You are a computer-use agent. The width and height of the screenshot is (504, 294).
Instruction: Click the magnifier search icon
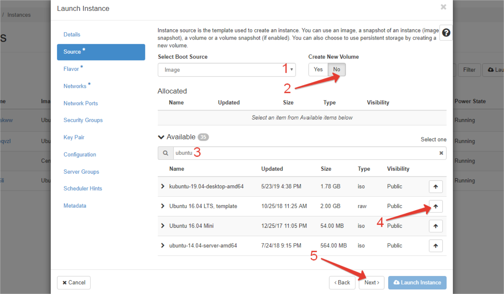pyautogui.click(x=165, y=153)
